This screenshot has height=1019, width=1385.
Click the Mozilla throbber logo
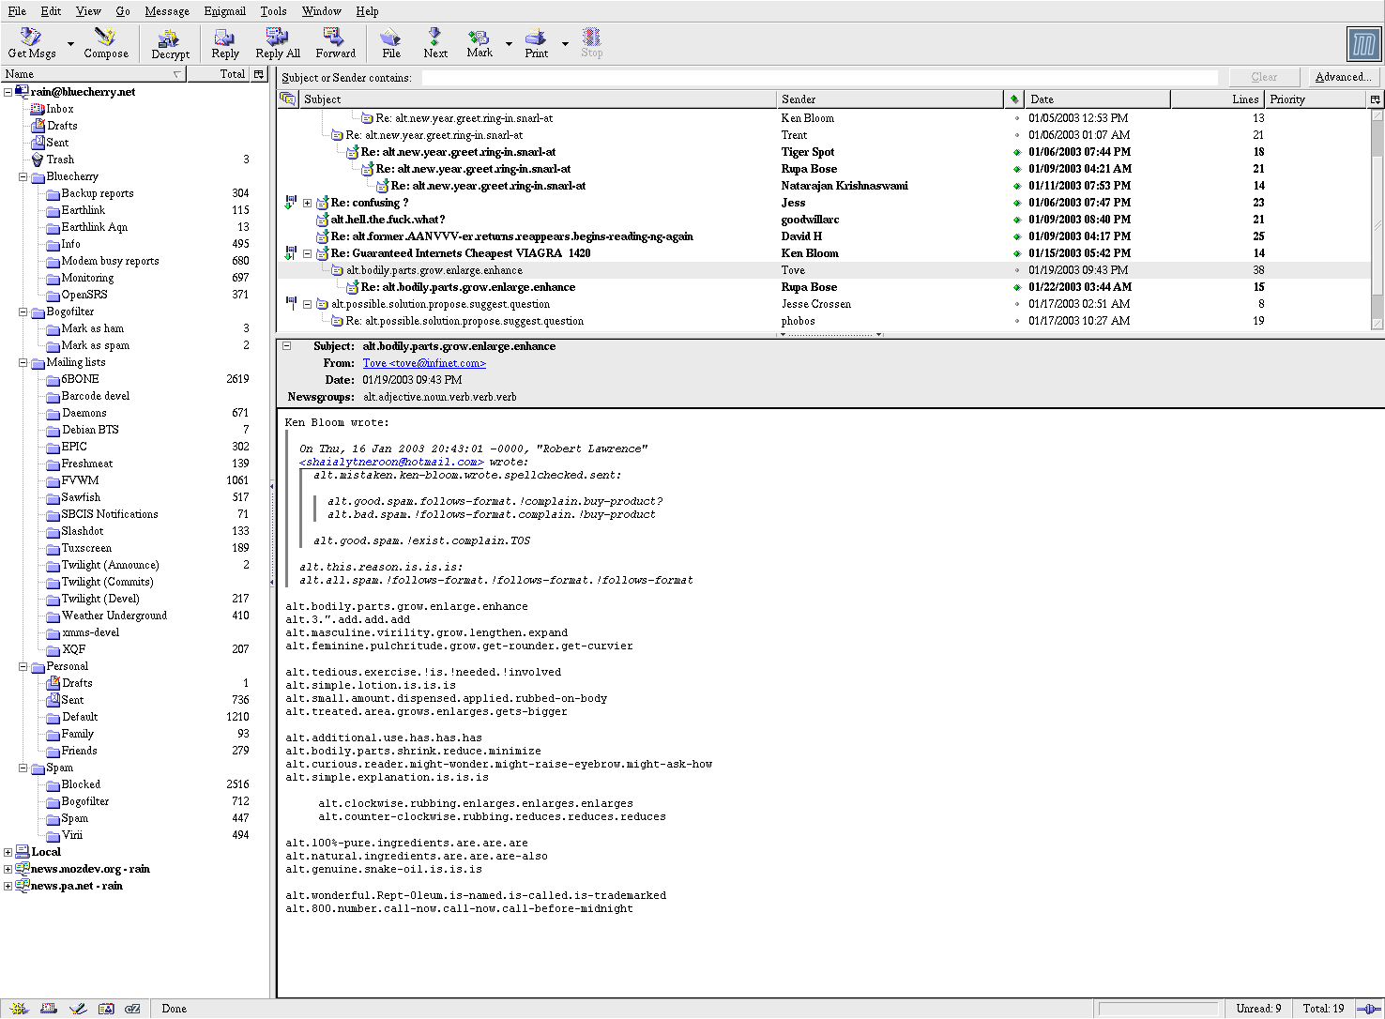1362,43
